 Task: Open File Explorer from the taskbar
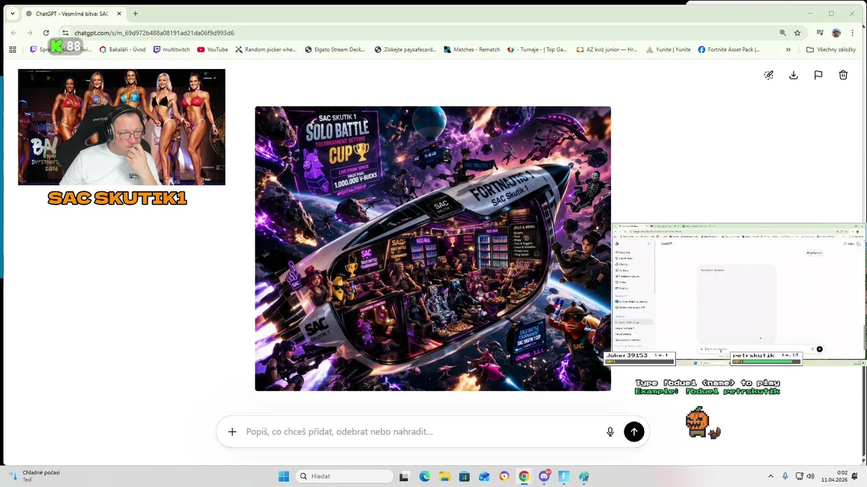444,476
